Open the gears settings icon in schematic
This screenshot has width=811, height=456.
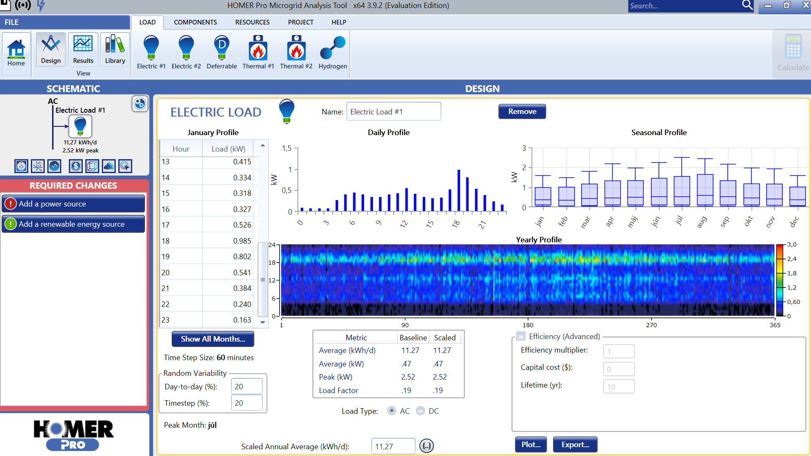click(x=140, y=103)
